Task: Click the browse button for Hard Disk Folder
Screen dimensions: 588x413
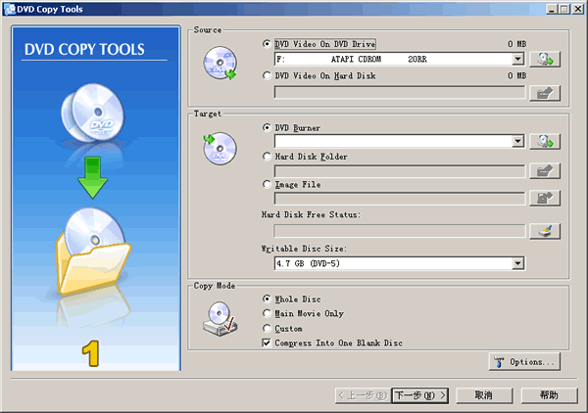Action: (x=545, y=170)
